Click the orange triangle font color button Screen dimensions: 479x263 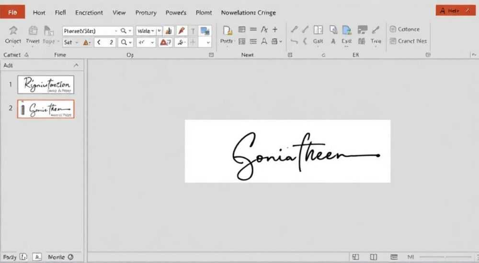pyautogui.click(x=87, y=43)
